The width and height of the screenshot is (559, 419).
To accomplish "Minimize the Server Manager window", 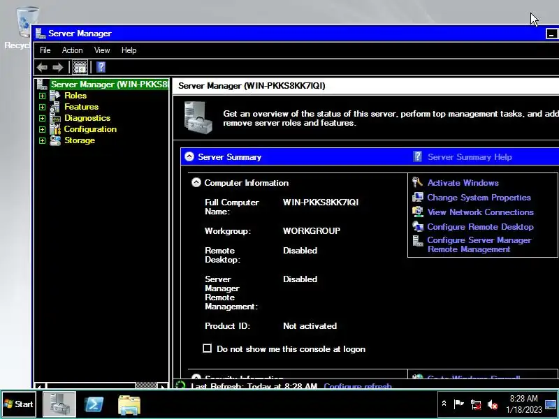I will coord(551,34).
